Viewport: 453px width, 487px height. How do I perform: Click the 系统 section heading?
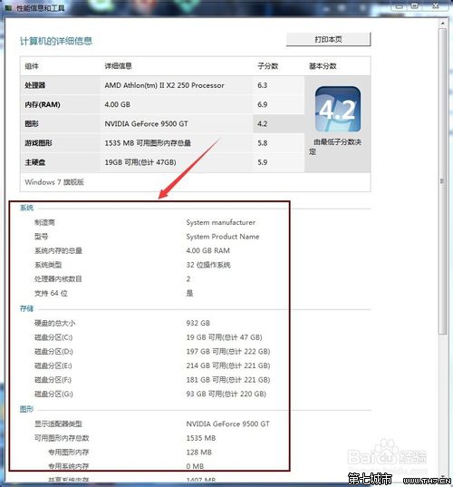pos(26,208)
